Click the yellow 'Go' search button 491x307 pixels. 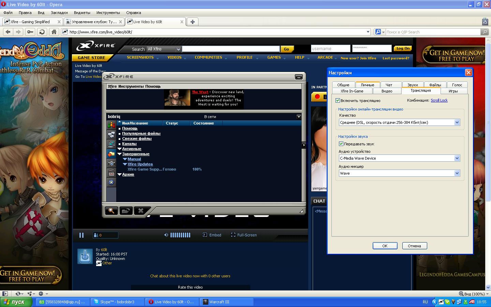tap(286, 49)
